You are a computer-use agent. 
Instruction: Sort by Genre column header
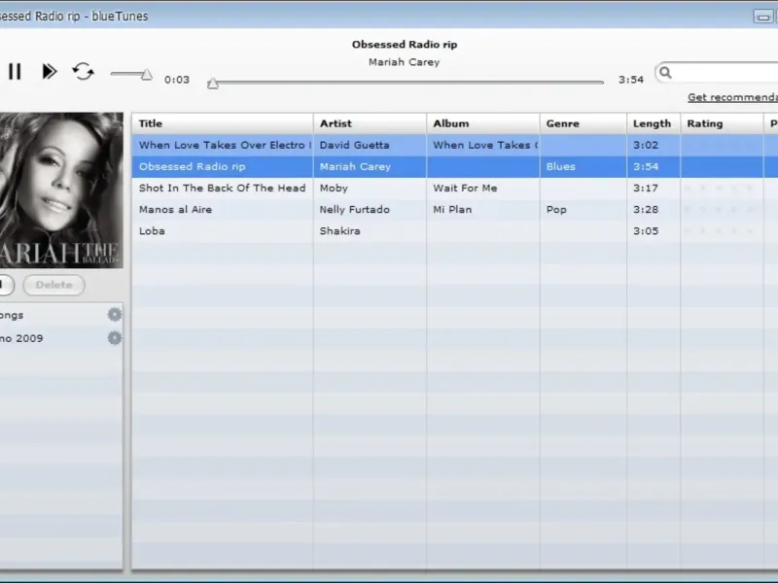pos(583,123)
